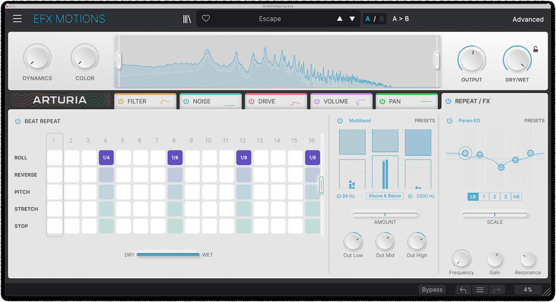The width and height of the screenshot is (556, 302).
Task: Go to next preset with down arrow
Action: tap(352, 19)
